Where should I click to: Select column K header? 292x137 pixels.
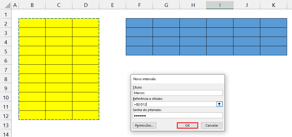273,5
